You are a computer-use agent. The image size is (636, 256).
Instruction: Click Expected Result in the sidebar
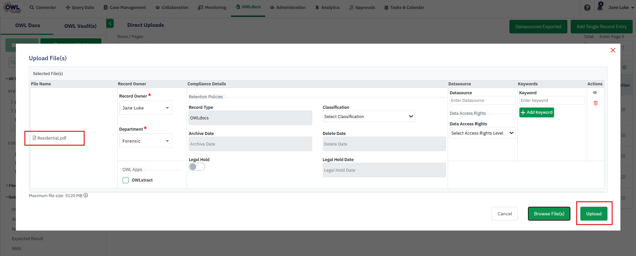[28, 239]
